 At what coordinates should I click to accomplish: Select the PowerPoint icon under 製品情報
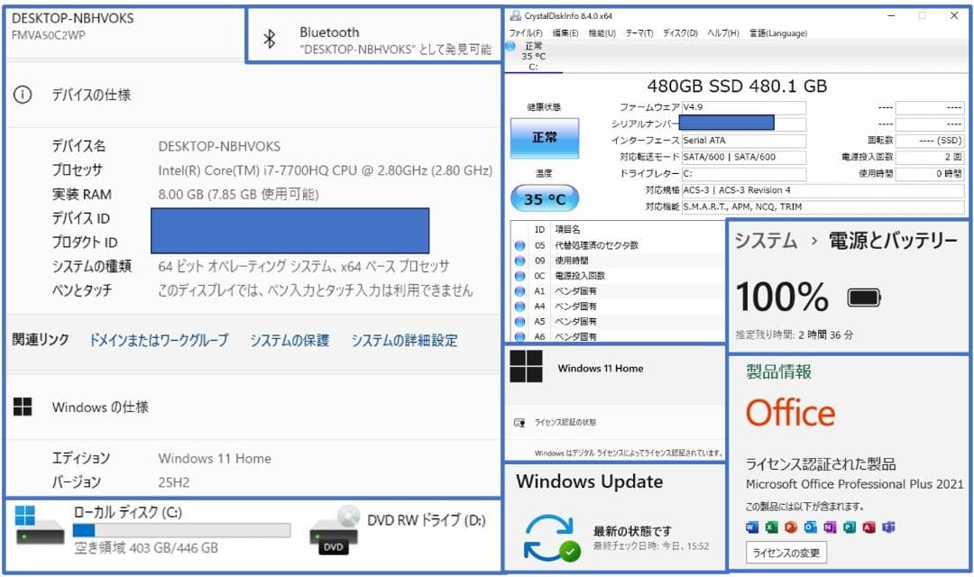(791, 527)
